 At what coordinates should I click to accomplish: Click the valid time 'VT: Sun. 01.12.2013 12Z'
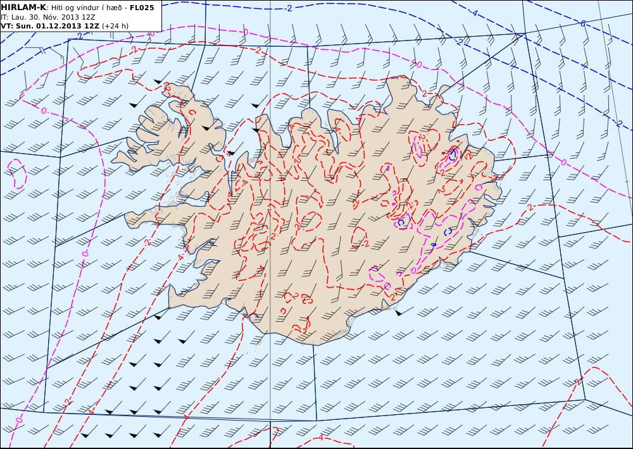click(49, 26)
